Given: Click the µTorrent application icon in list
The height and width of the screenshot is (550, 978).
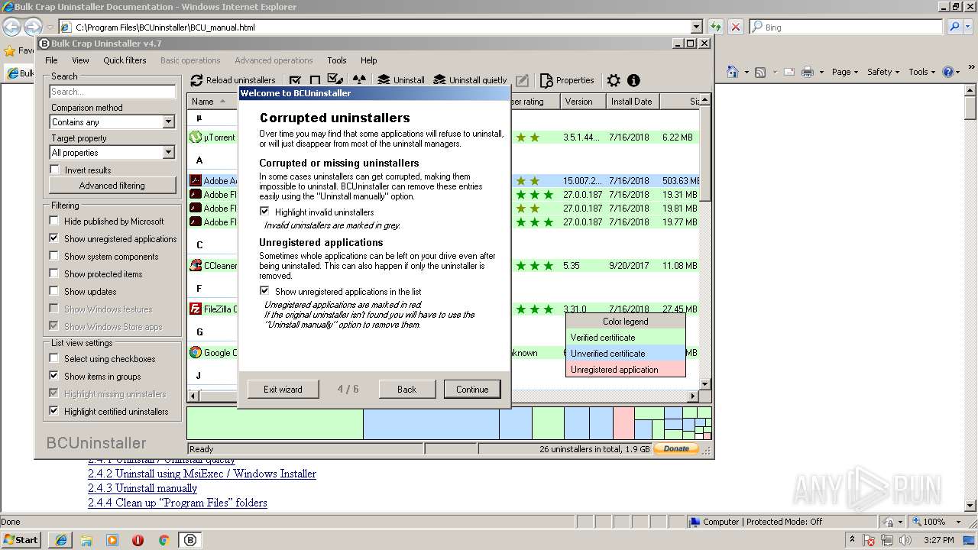Looking at the screenshot, I should tap(196, 137).
